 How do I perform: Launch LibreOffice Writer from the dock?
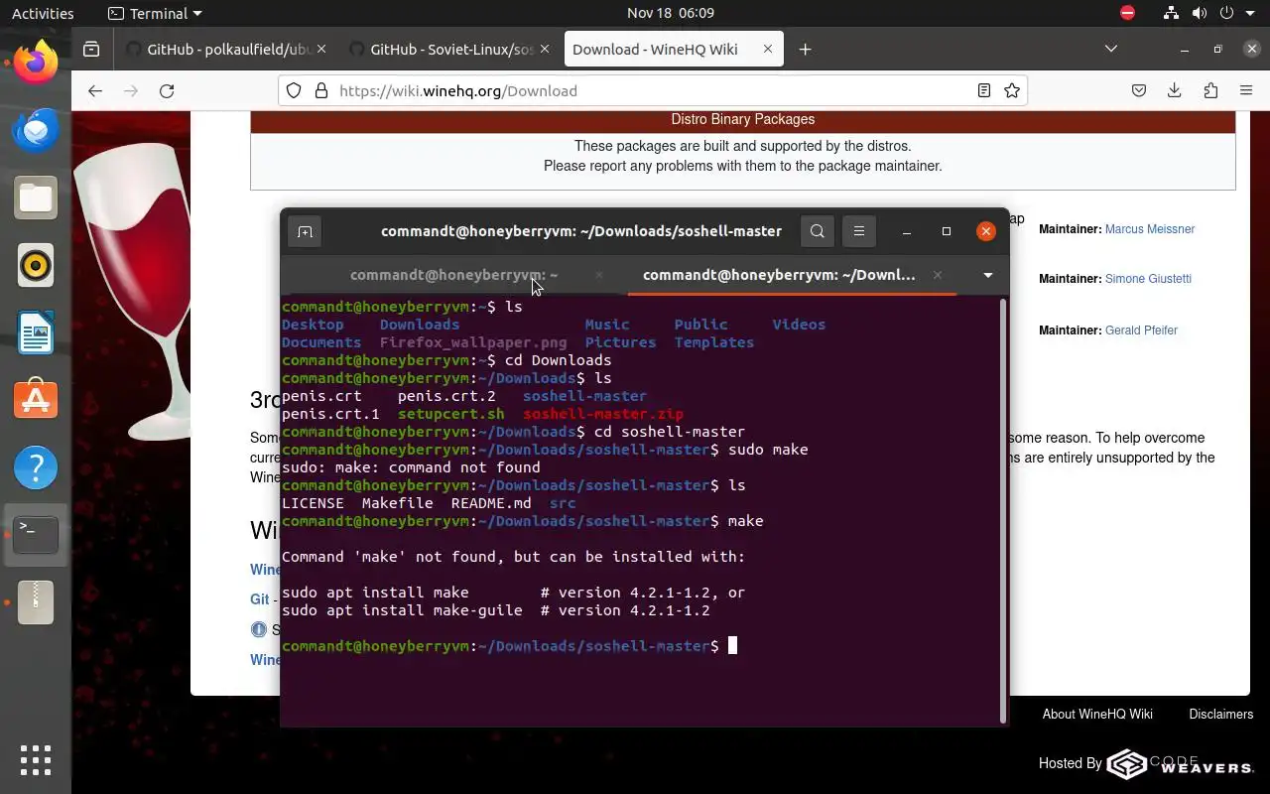36,332
